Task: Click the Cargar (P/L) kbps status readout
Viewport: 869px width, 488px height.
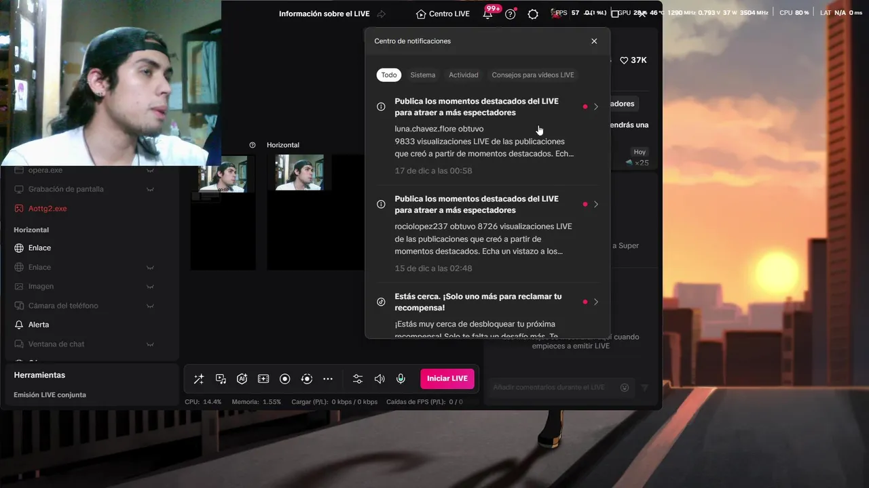Action: [x=334, y=402]
